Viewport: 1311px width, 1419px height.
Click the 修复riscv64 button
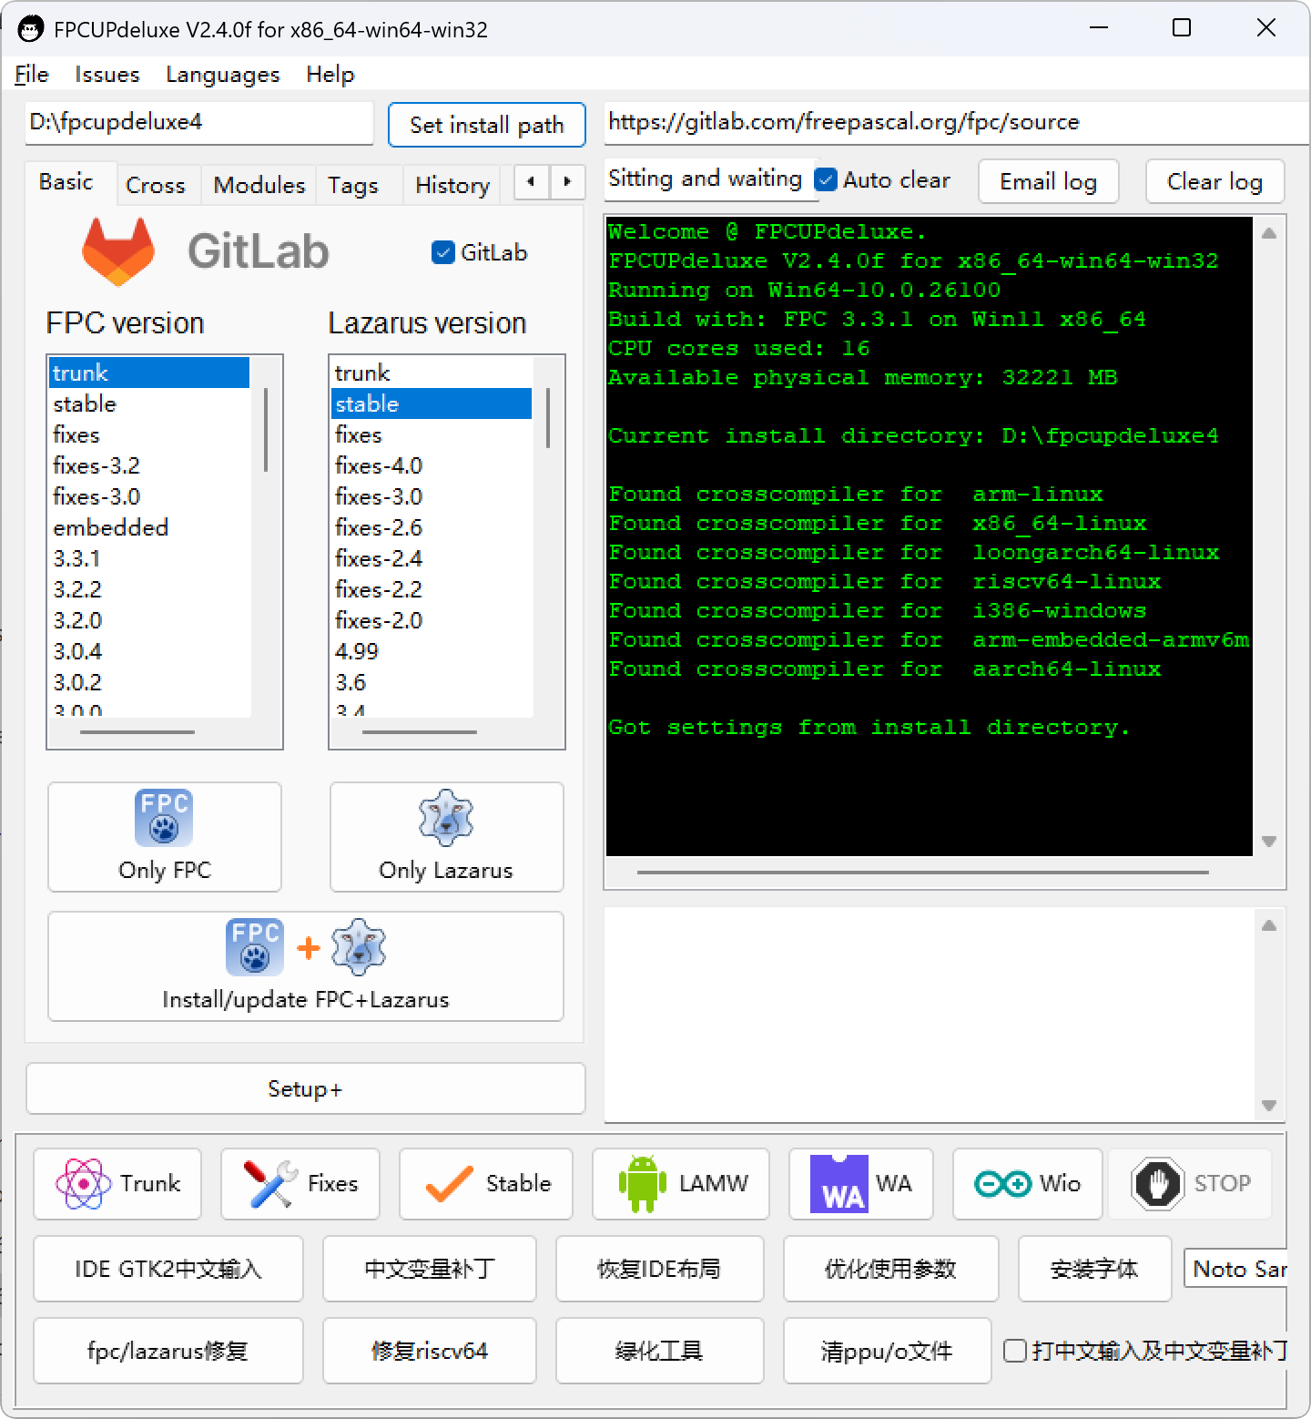click(x=430, y=1351)
